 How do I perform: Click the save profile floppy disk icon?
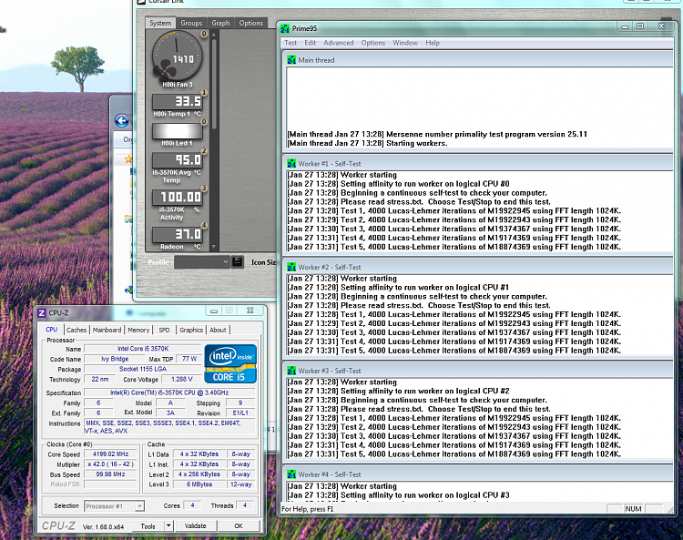tap(238, 261)
